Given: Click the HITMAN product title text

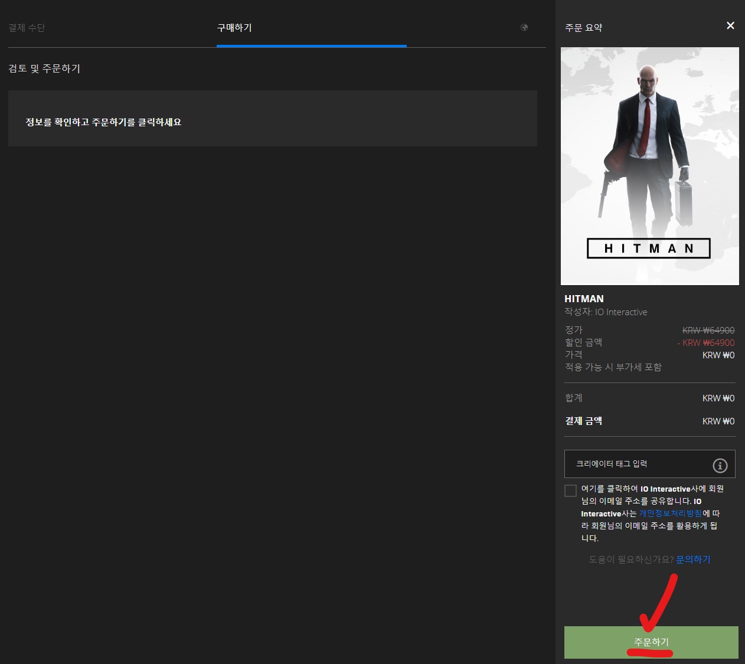Looking at the screenshot, I should pyautogui.click(x=584, y=299).
